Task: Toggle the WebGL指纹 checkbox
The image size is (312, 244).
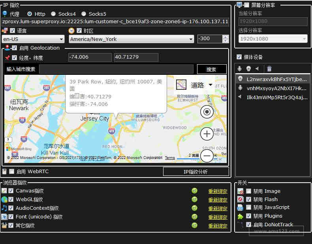Action: pyautogui.click(x=11, y=199)
